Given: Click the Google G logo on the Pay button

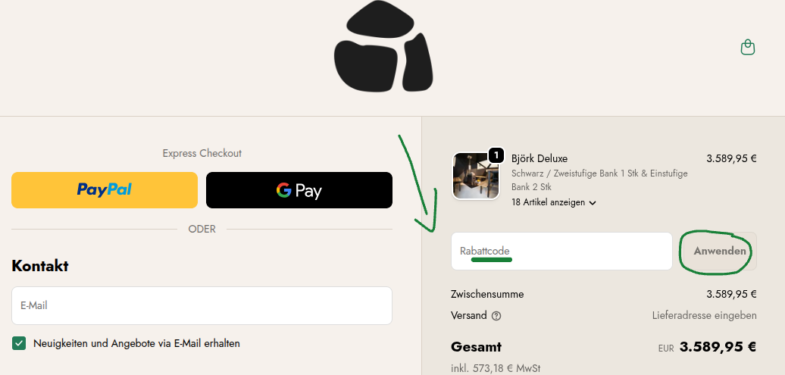Looking at the screenshot, I should (x=283, y=189).
